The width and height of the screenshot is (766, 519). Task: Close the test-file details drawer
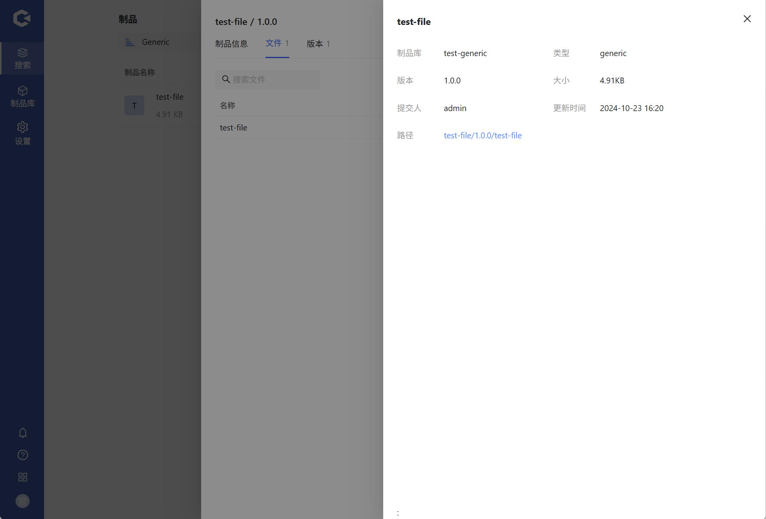[747, 19]
